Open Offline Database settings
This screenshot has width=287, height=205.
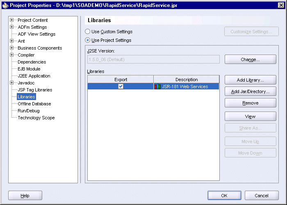point(34,104)
